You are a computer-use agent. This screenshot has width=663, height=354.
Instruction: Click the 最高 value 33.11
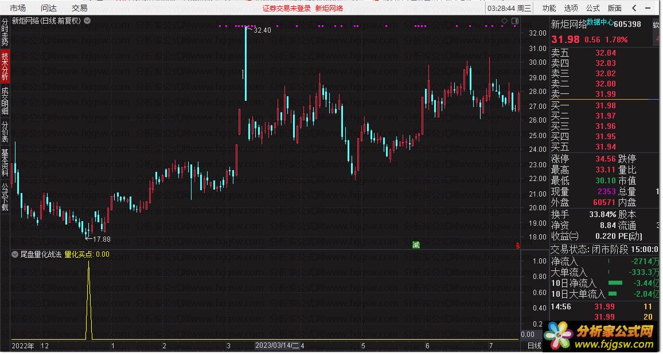pyautogui.click(x=606, y=170)
